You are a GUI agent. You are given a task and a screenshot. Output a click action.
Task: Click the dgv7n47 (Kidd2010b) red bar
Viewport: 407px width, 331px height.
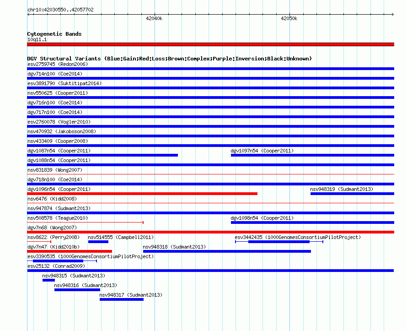tap(70, 251)
